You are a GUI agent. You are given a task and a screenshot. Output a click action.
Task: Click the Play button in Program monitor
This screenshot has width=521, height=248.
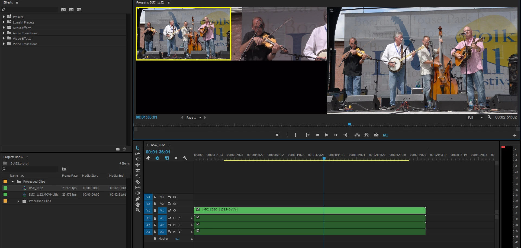[x=327, y=135]
